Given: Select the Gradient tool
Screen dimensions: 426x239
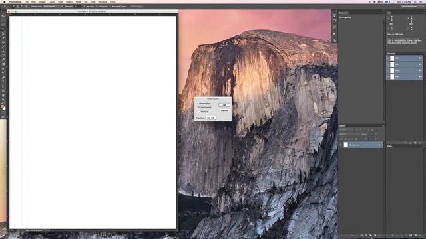Looking at the screenshot, I should click(3, 64).
